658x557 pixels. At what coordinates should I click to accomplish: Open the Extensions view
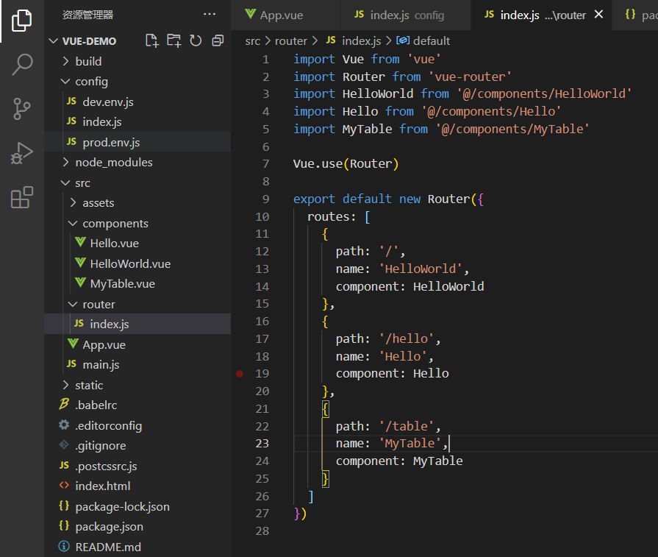[22, 197]
